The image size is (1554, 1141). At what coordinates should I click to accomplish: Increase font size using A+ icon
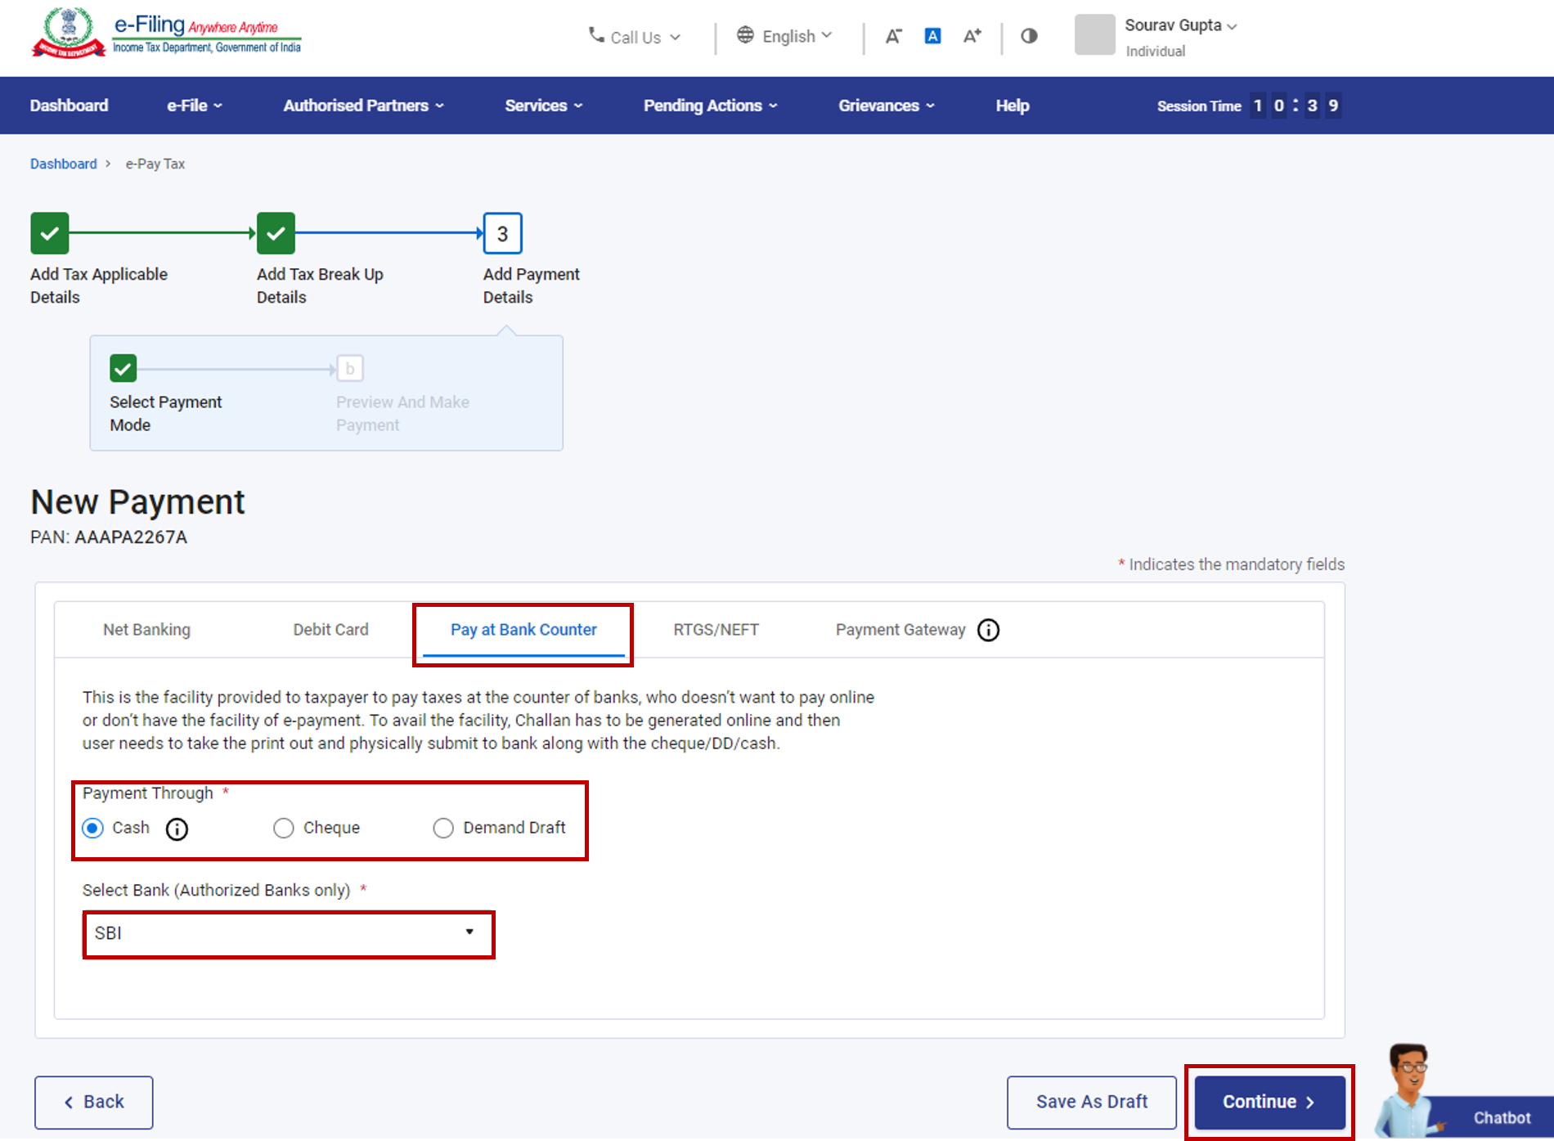point(972,36)
